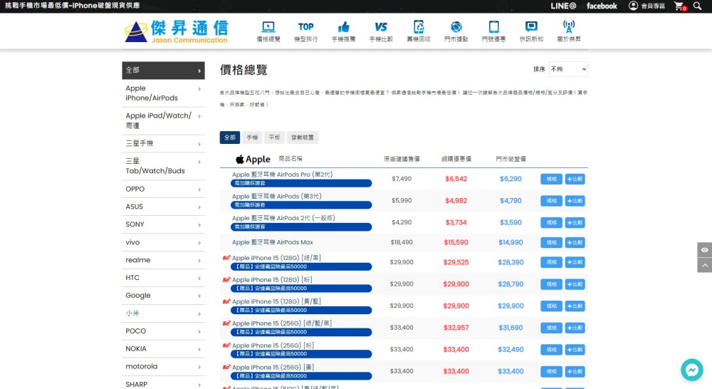Open the LINE@ link
The width and height of the screenshot is (712, 389).
[563, 6]
